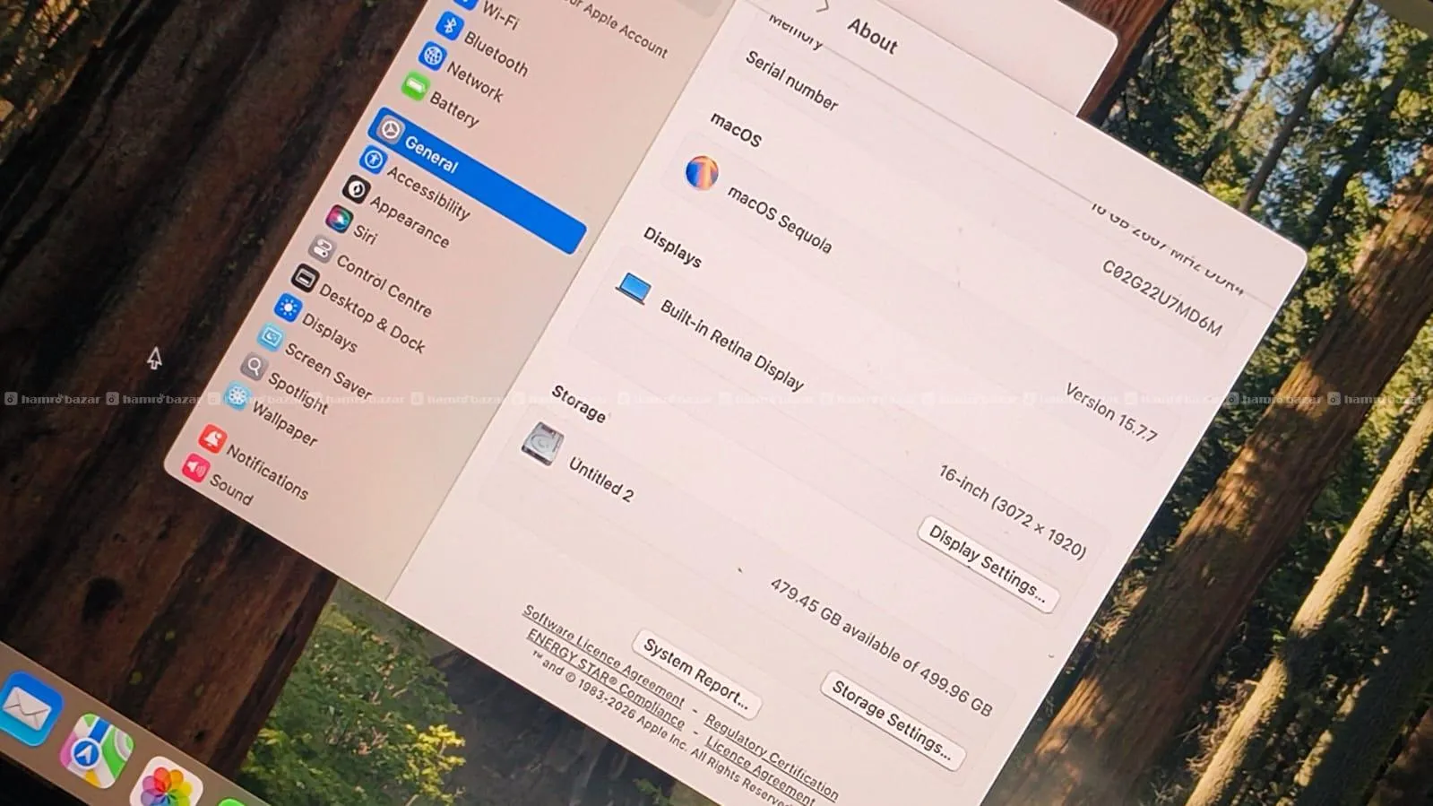Image resolution: width=1433 pixels, height=806 pixels.
Task: Click the General gear icon
Action: 390,130
